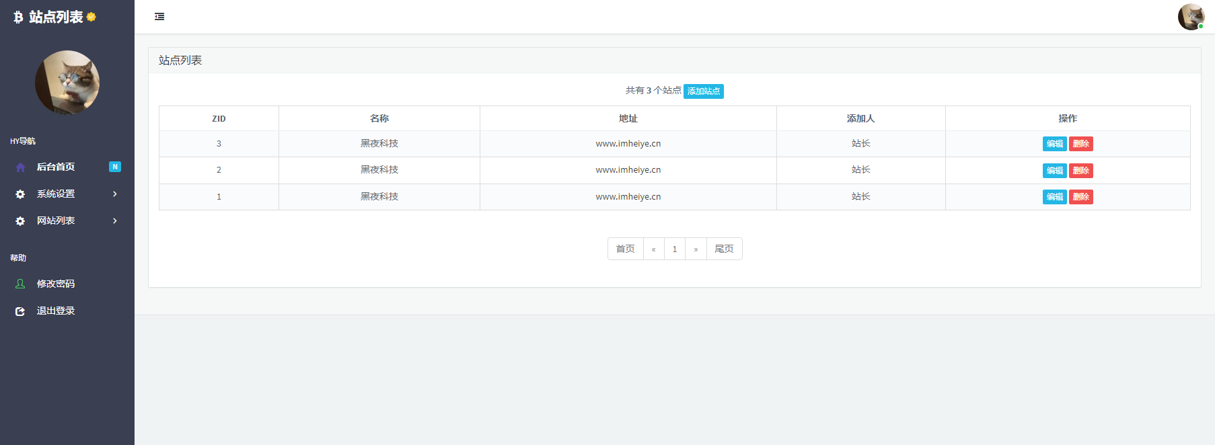Click 删除 for site ZID 1
This screenshot has height=445, width=1215.
(x=1081, y=197)
